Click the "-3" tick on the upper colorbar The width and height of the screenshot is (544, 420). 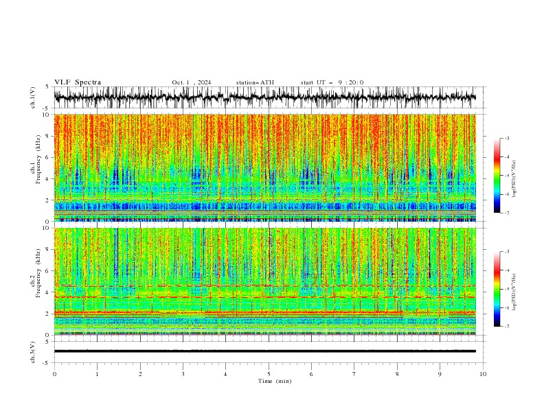[x=506, y=138]
